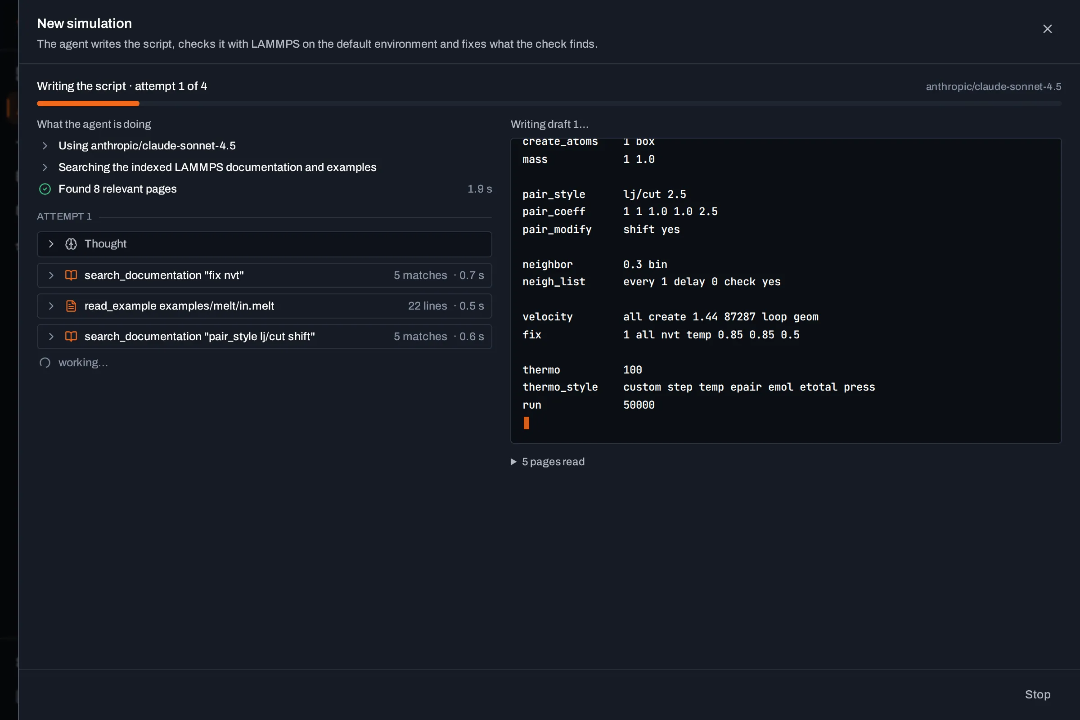Close the New simulation dialog
Viewport: 1080px width, 720px height.
[1047, 29]
